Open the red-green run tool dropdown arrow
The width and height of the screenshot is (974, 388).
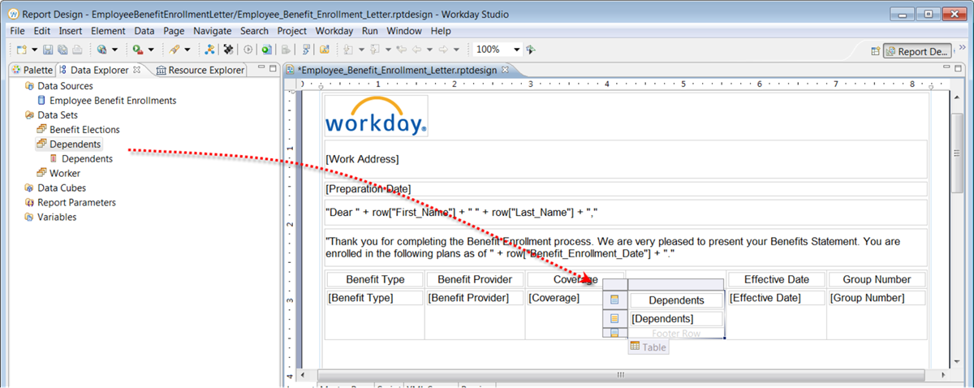pos(151,50)
